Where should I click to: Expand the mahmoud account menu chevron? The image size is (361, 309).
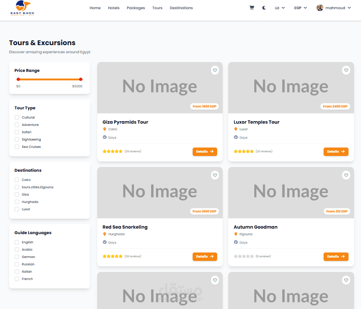(349, 8)
